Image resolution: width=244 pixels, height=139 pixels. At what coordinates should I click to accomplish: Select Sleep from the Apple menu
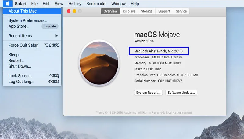[x=32, y=55]
